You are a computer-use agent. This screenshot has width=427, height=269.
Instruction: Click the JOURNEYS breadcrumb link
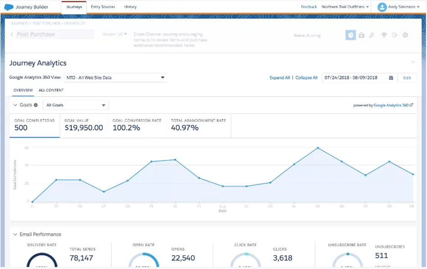20,23
